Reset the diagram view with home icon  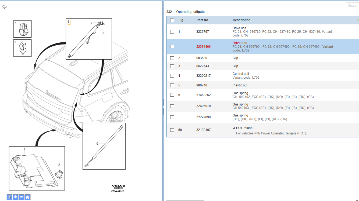27,197
